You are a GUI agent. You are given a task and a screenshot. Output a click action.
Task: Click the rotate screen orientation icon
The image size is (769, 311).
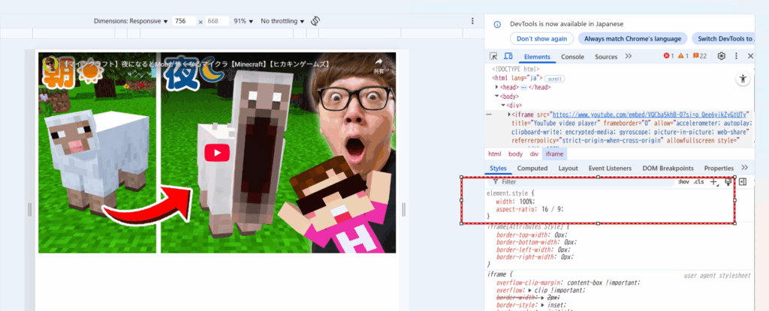(315, 21)
